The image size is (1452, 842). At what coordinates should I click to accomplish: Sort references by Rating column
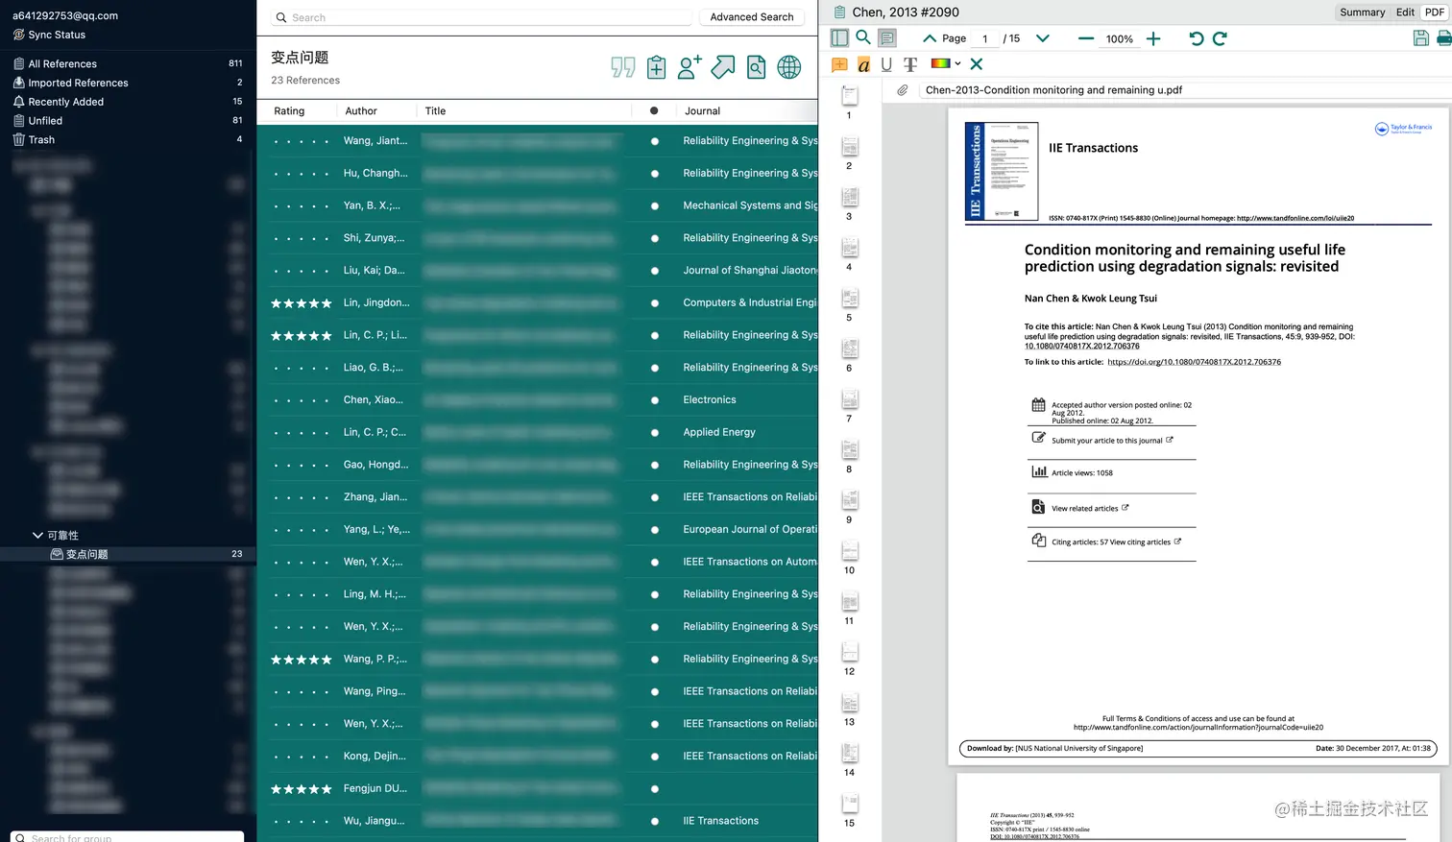(289, 111)
